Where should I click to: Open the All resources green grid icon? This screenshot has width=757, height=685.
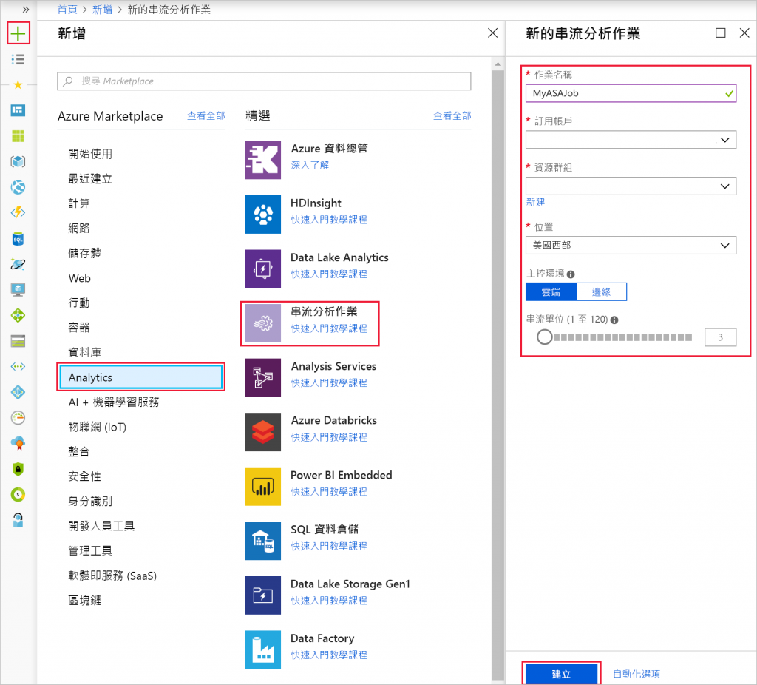[x=18, y=136]
